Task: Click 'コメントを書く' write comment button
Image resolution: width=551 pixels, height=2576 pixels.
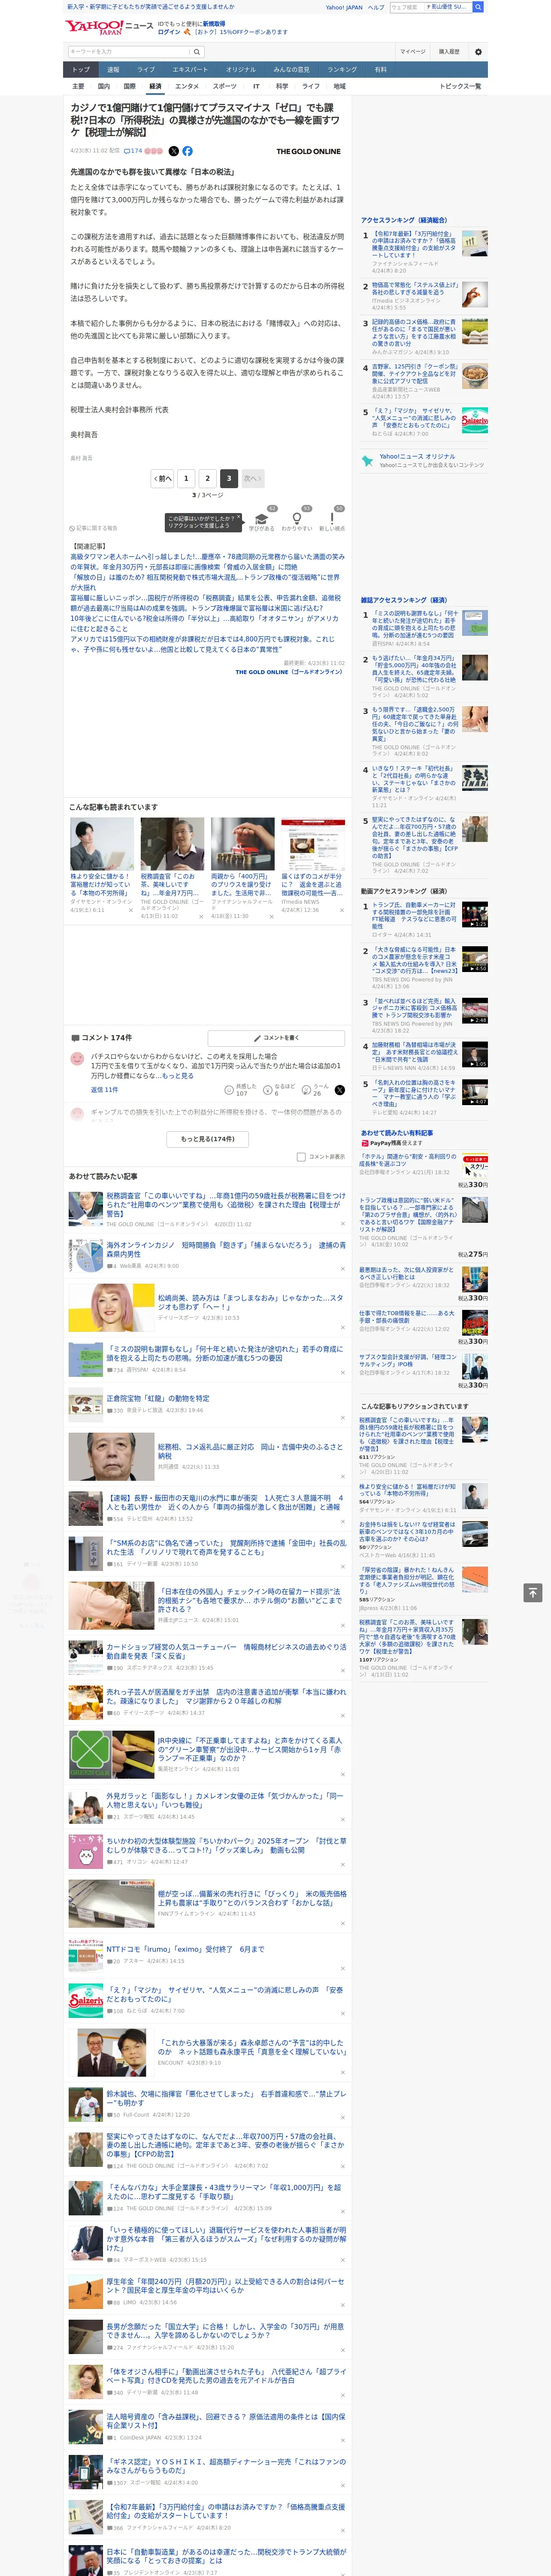Action: (276, 1038)
